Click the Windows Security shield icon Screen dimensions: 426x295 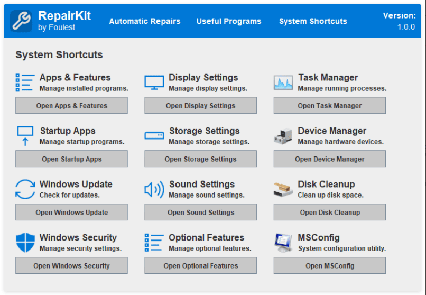coord(25,243)
